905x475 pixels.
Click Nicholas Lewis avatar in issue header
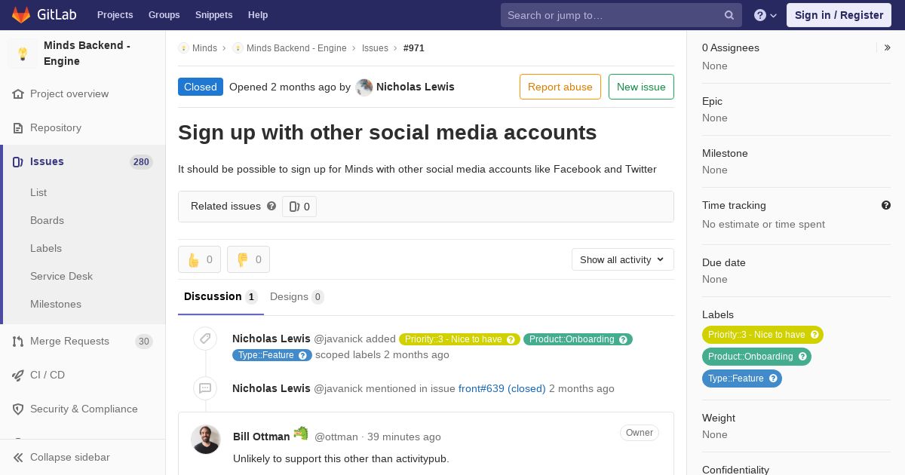[364, 87]
